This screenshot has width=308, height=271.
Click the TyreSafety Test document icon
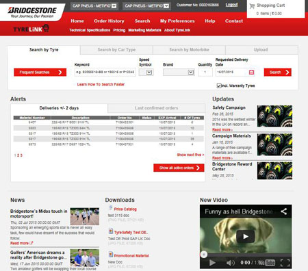[x=111, y=231]
